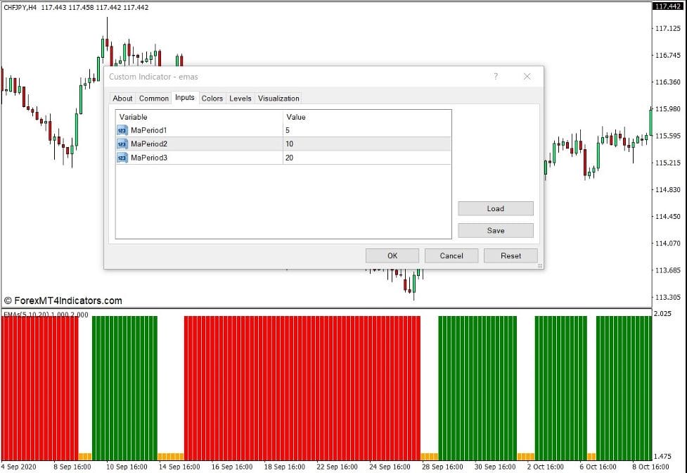687x473 pixels.
Task: Open the Levels tab
Action: coord(240,98)
